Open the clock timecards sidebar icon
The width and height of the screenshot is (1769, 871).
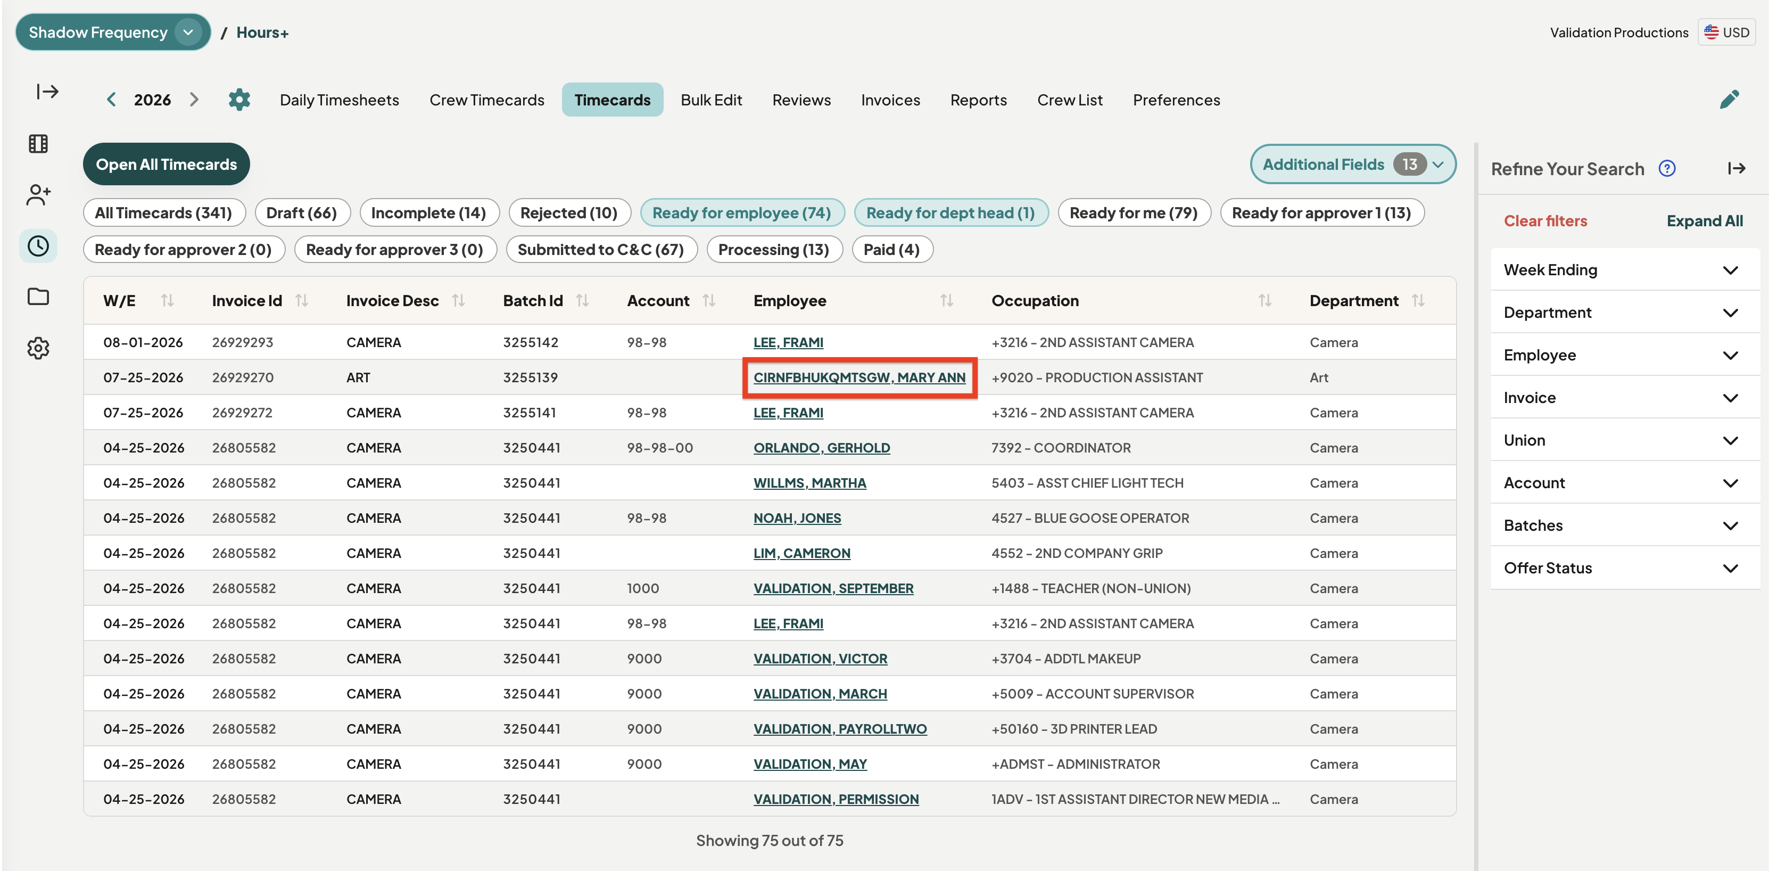click(38, 246)
